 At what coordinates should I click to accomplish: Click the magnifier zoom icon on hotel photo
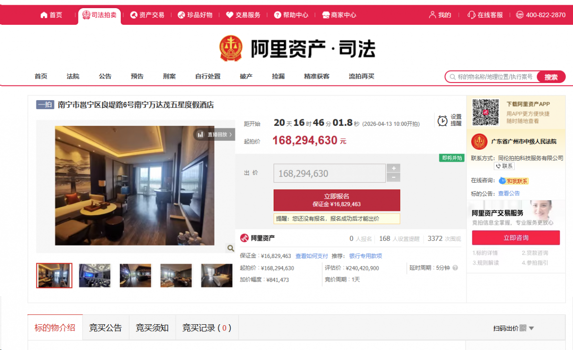click(x=231, y=248)
